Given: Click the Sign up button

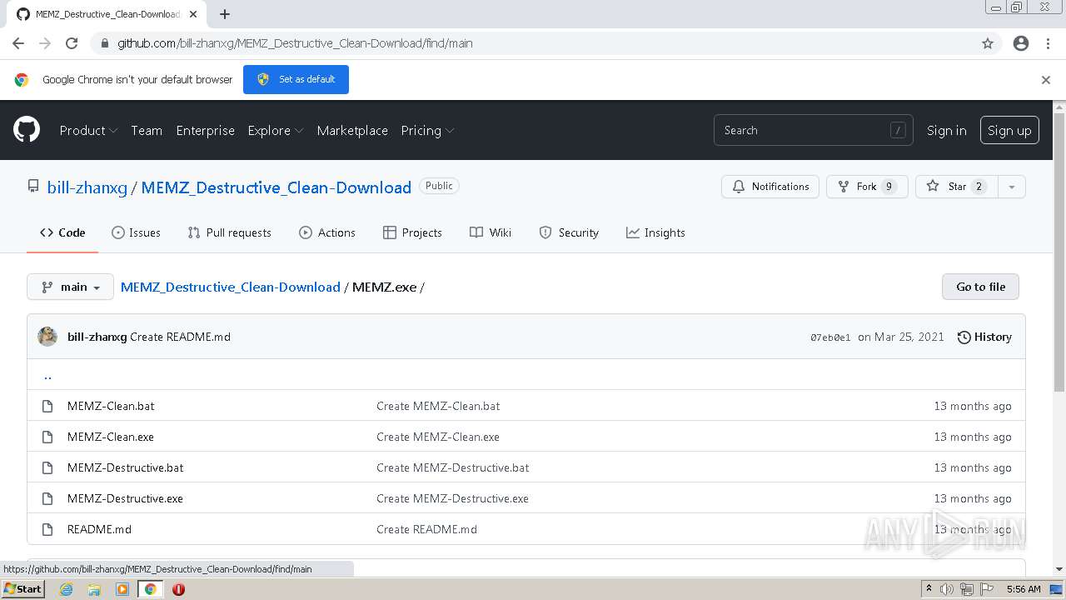Looking at the screenshot, I should pyautogui.click(x=1009, y=130).
